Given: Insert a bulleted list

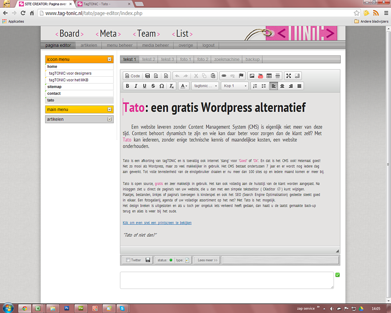Looking at the screenshot, I should pos(263,86).
